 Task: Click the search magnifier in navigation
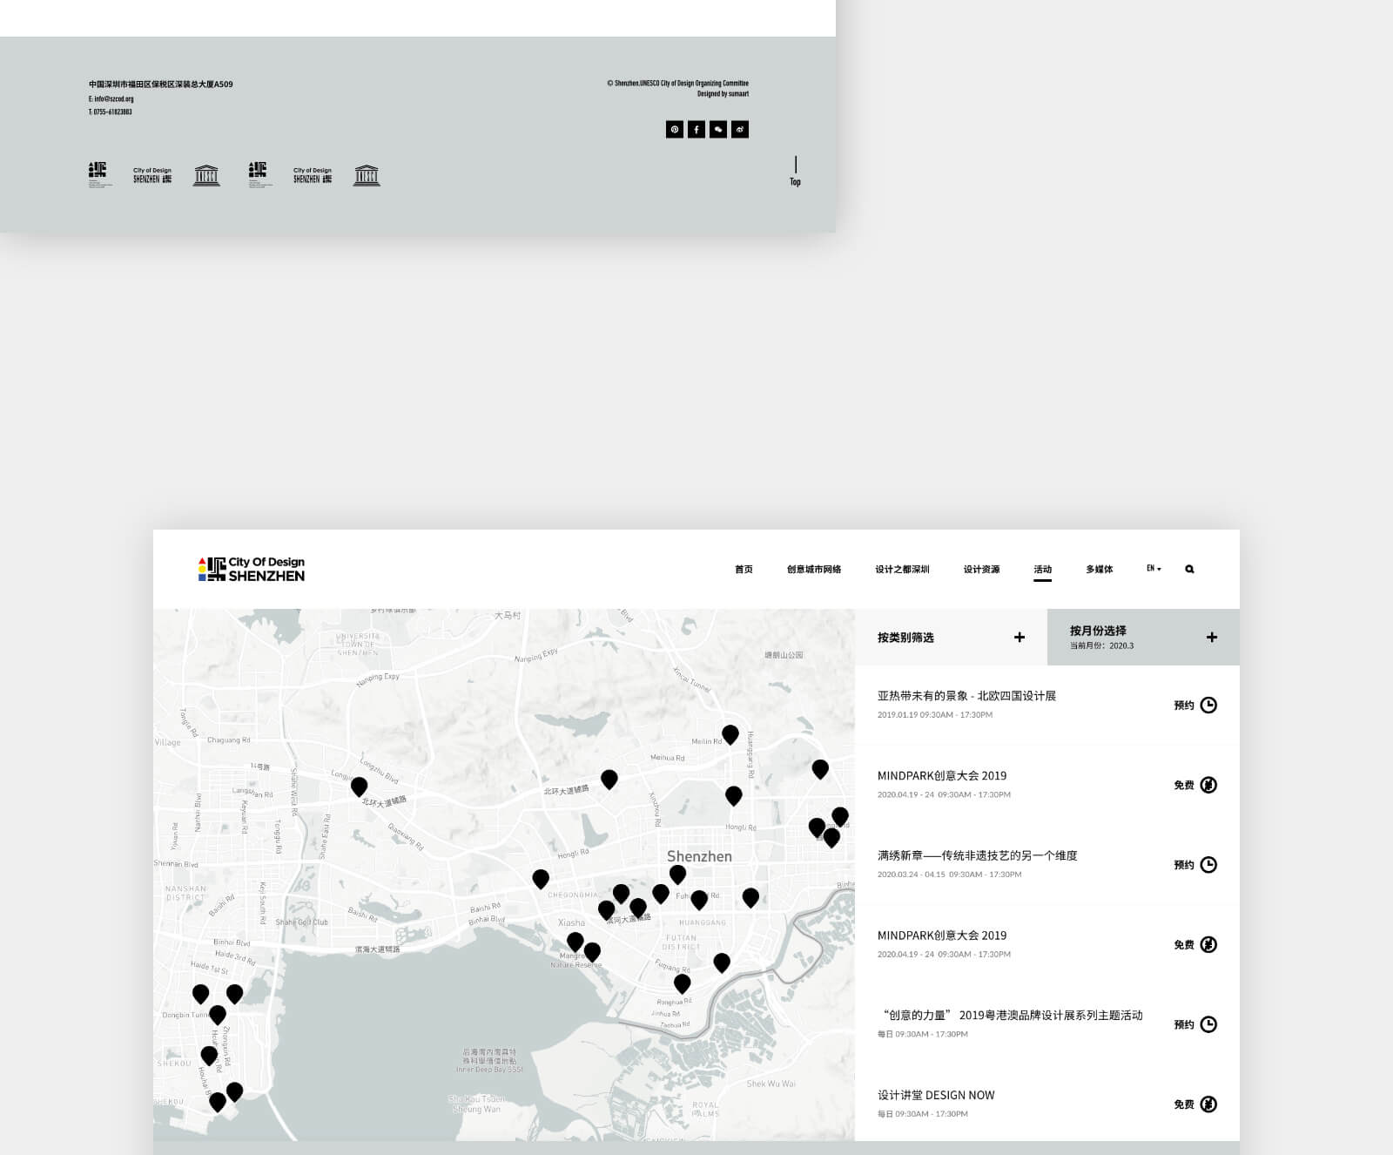point(1189,570)
